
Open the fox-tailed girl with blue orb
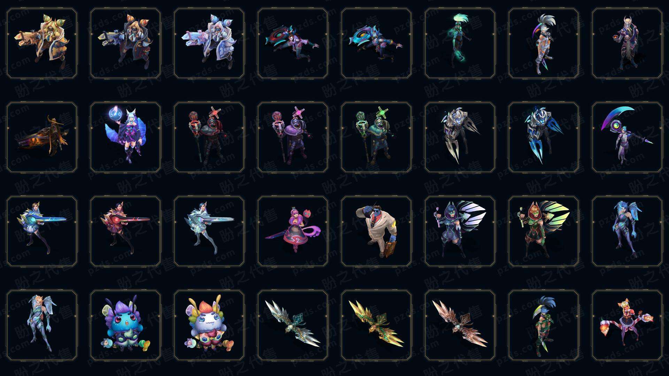click(x=125, y=137)
